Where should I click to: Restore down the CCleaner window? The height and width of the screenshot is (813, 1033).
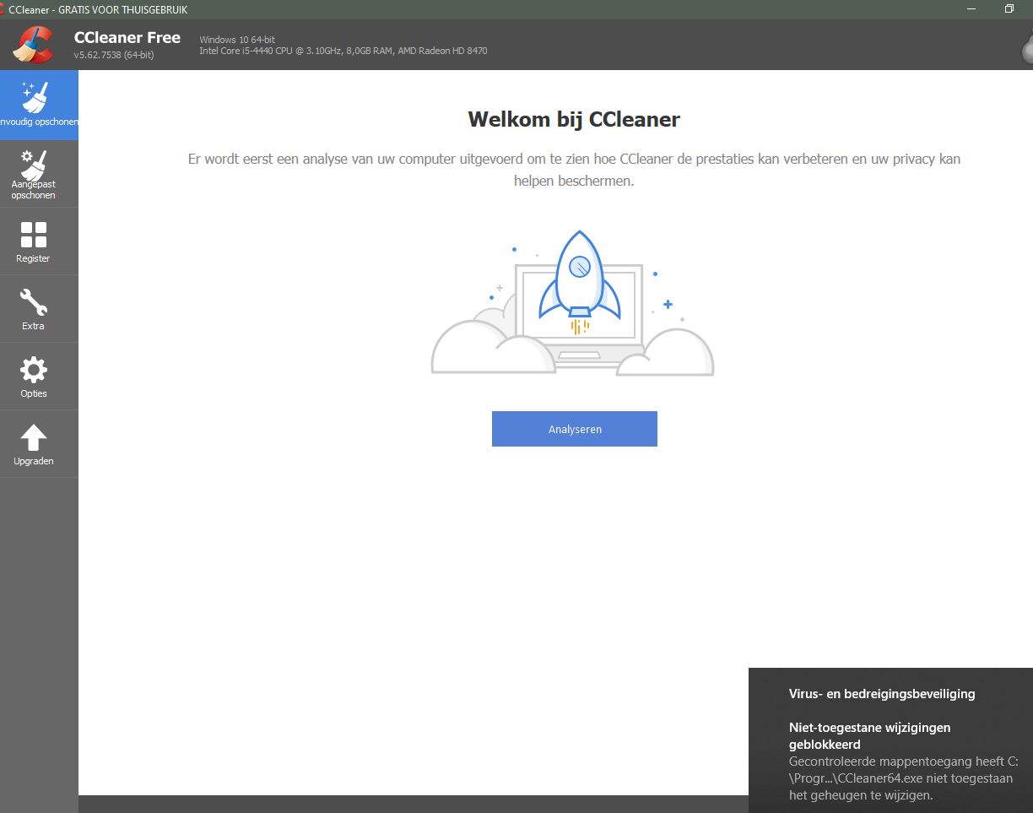click(x=1009, y=9)
